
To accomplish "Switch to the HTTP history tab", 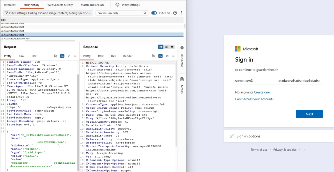I will (31, 5).
